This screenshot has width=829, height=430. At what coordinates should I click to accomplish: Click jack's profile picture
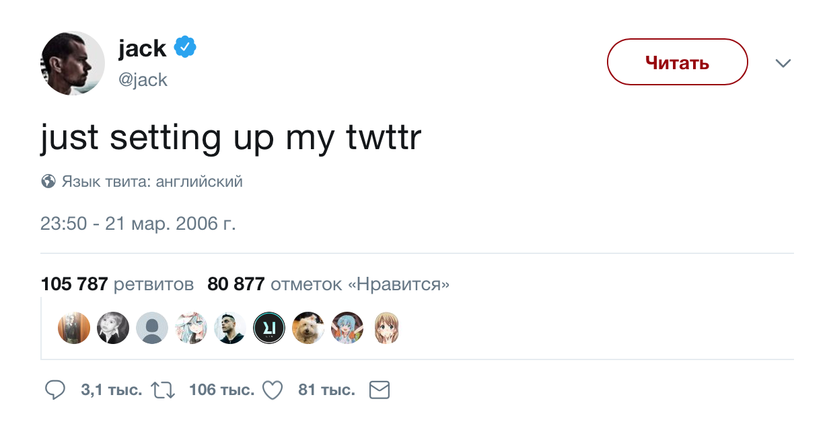tap(73, 62)
